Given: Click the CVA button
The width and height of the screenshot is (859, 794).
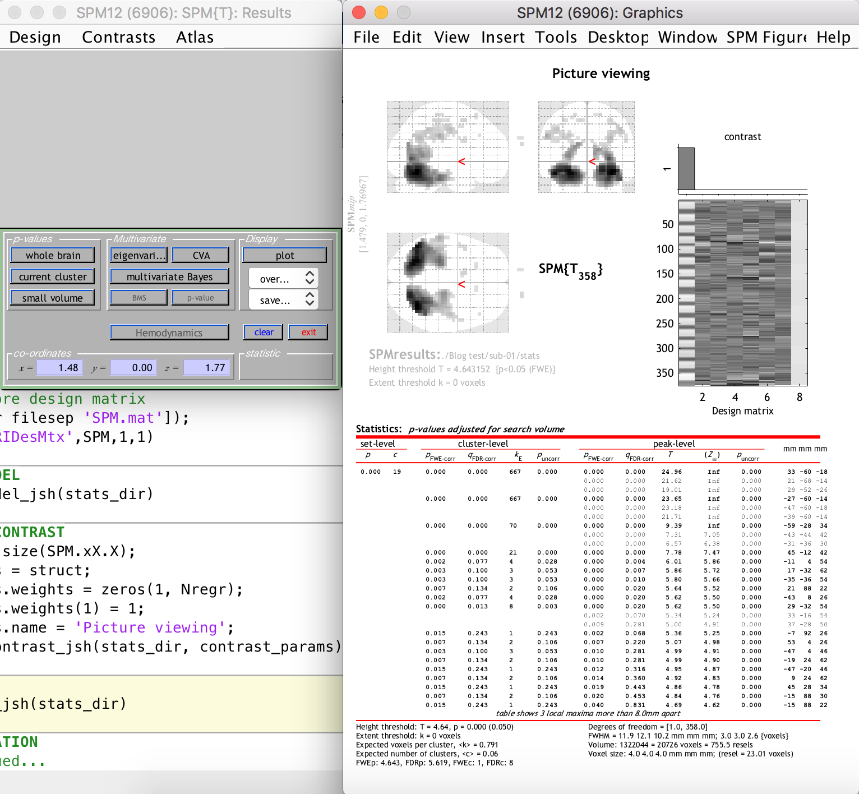Looking at the screenshot, I should pos(201,255).
